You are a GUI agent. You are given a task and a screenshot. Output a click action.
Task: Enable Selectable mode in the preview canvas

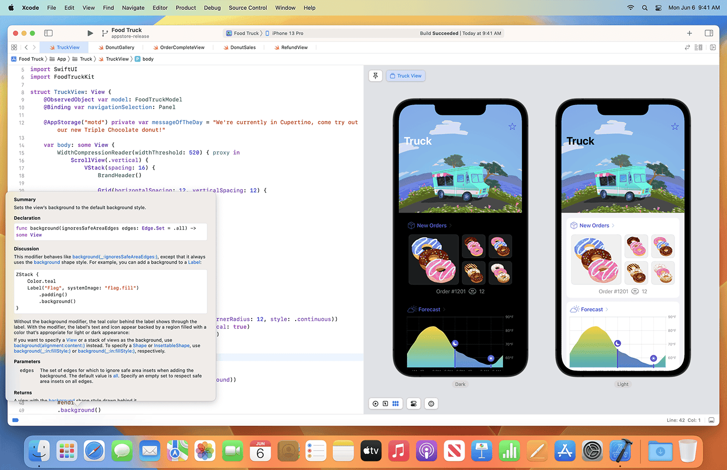tap(385, 403)
